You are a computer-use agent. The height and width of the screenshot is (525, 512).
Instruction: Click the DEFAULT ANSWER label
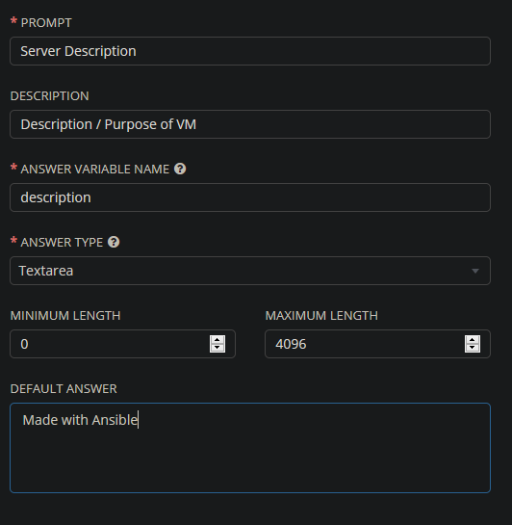pos(64,389)
